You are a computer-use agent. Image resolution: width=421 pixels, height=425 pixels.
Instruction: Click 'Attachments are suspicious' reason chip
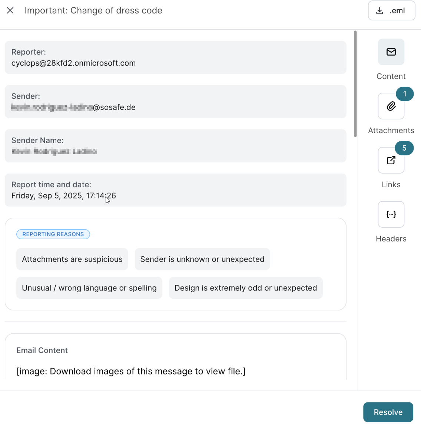(72, 259)
